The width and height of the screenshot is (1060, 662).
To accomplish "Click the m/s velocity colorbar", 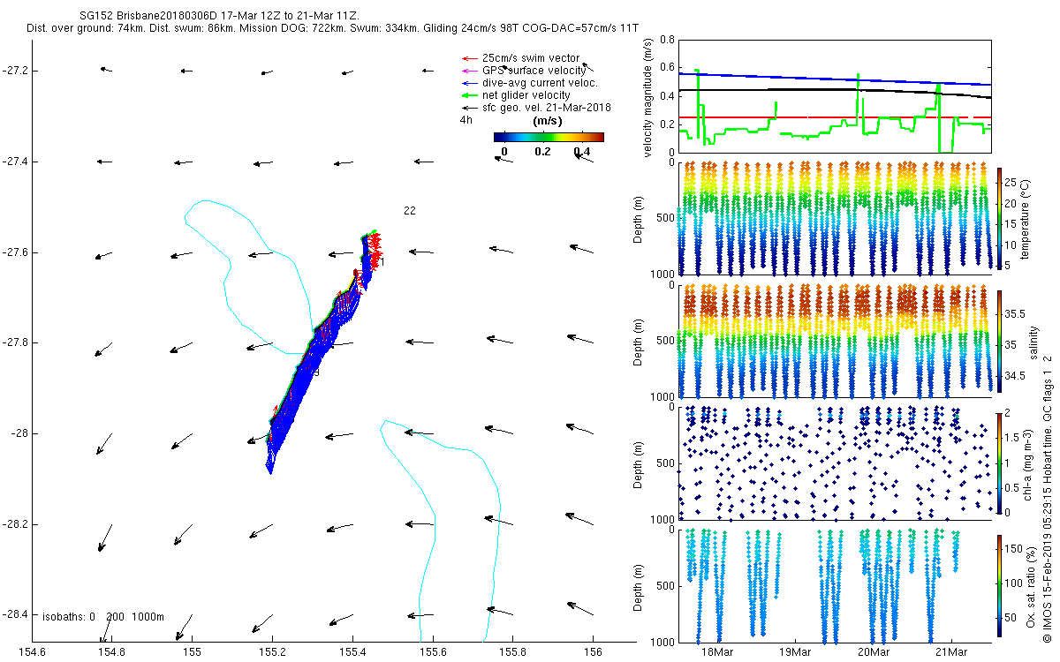I will (548, 137).
